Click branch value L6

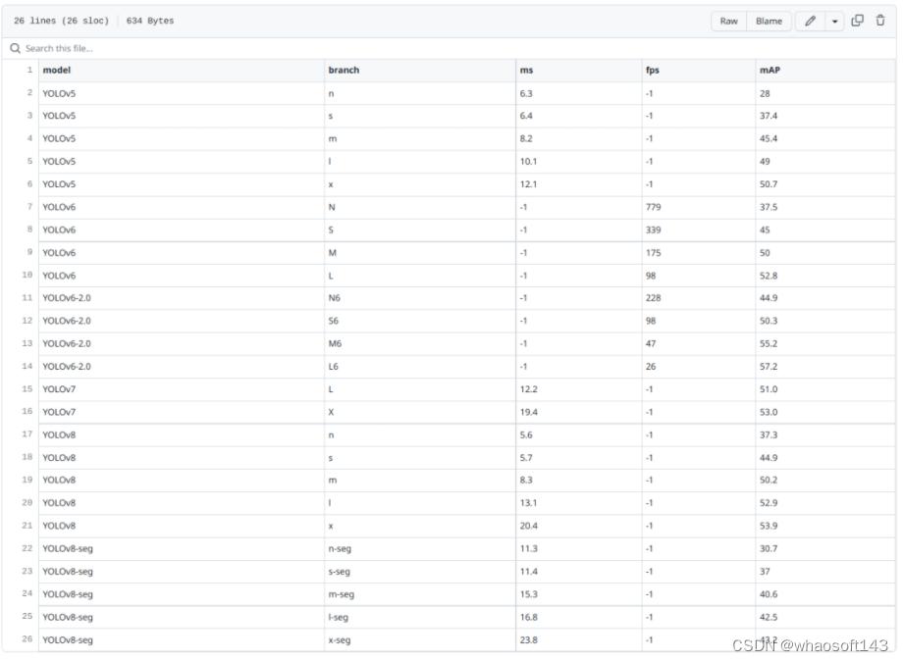[334, 367]
